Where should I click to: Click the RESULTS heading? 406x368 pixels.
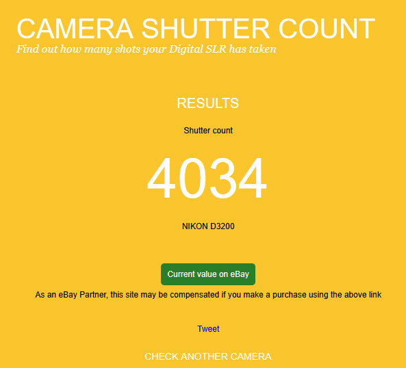click(207, 103)
